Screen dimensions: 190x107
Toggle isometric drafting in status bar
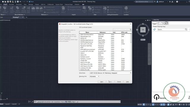click(157, 104)
